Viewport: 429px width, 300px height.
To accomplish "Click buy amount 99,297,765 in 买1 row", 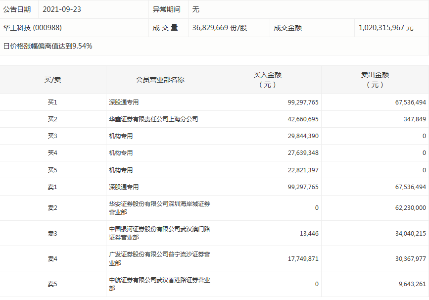I will (303, 102).
